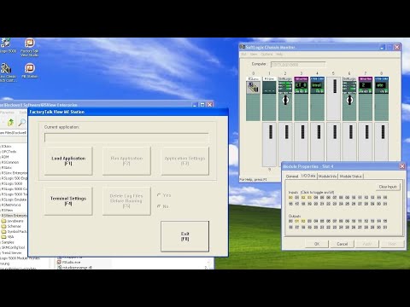Click the Up folder toolbar icon in Explorer
410x307 pixels.
[x=10, y=123]
